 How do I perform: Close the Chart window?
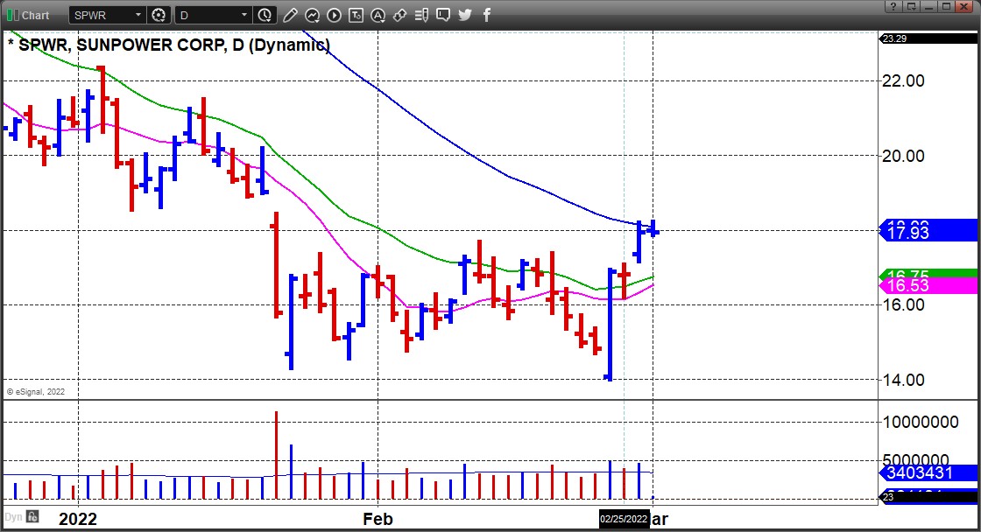point(966,6)
